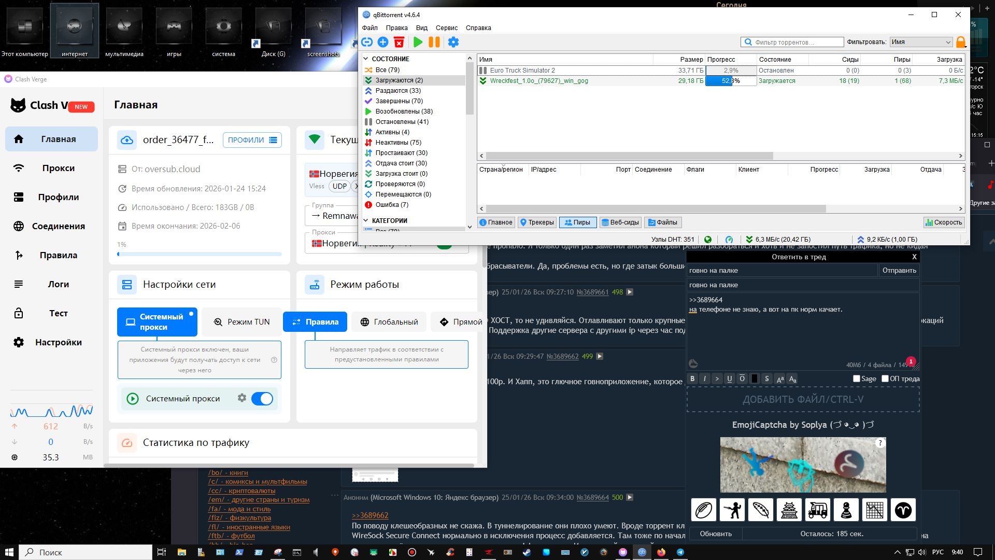This screenshot has height=560, width=995.
Task: Open the Сервис menu
Action: point(446,28)
